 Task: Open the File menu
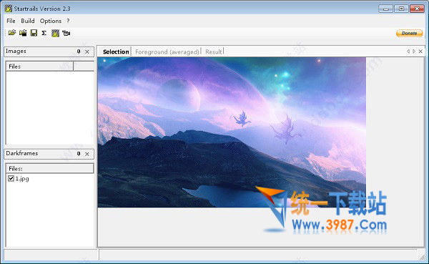coord(11,21)
